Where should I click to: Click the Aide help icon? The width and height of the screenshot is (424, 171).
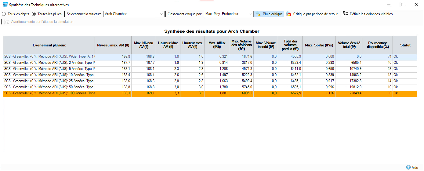pyautogui.click(x=408, y=167)
